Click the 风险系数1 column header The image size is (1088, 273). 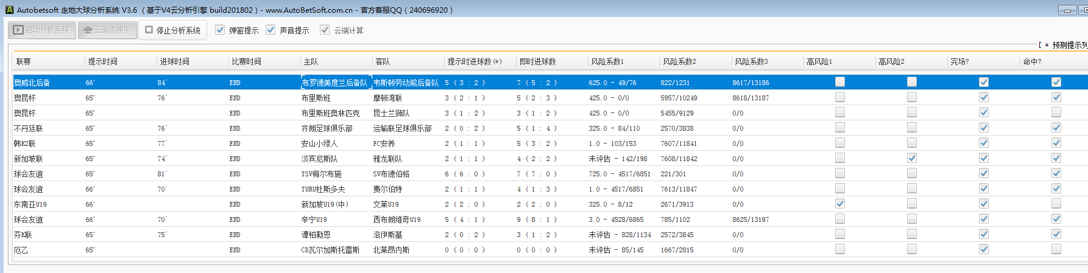(607, 61)
